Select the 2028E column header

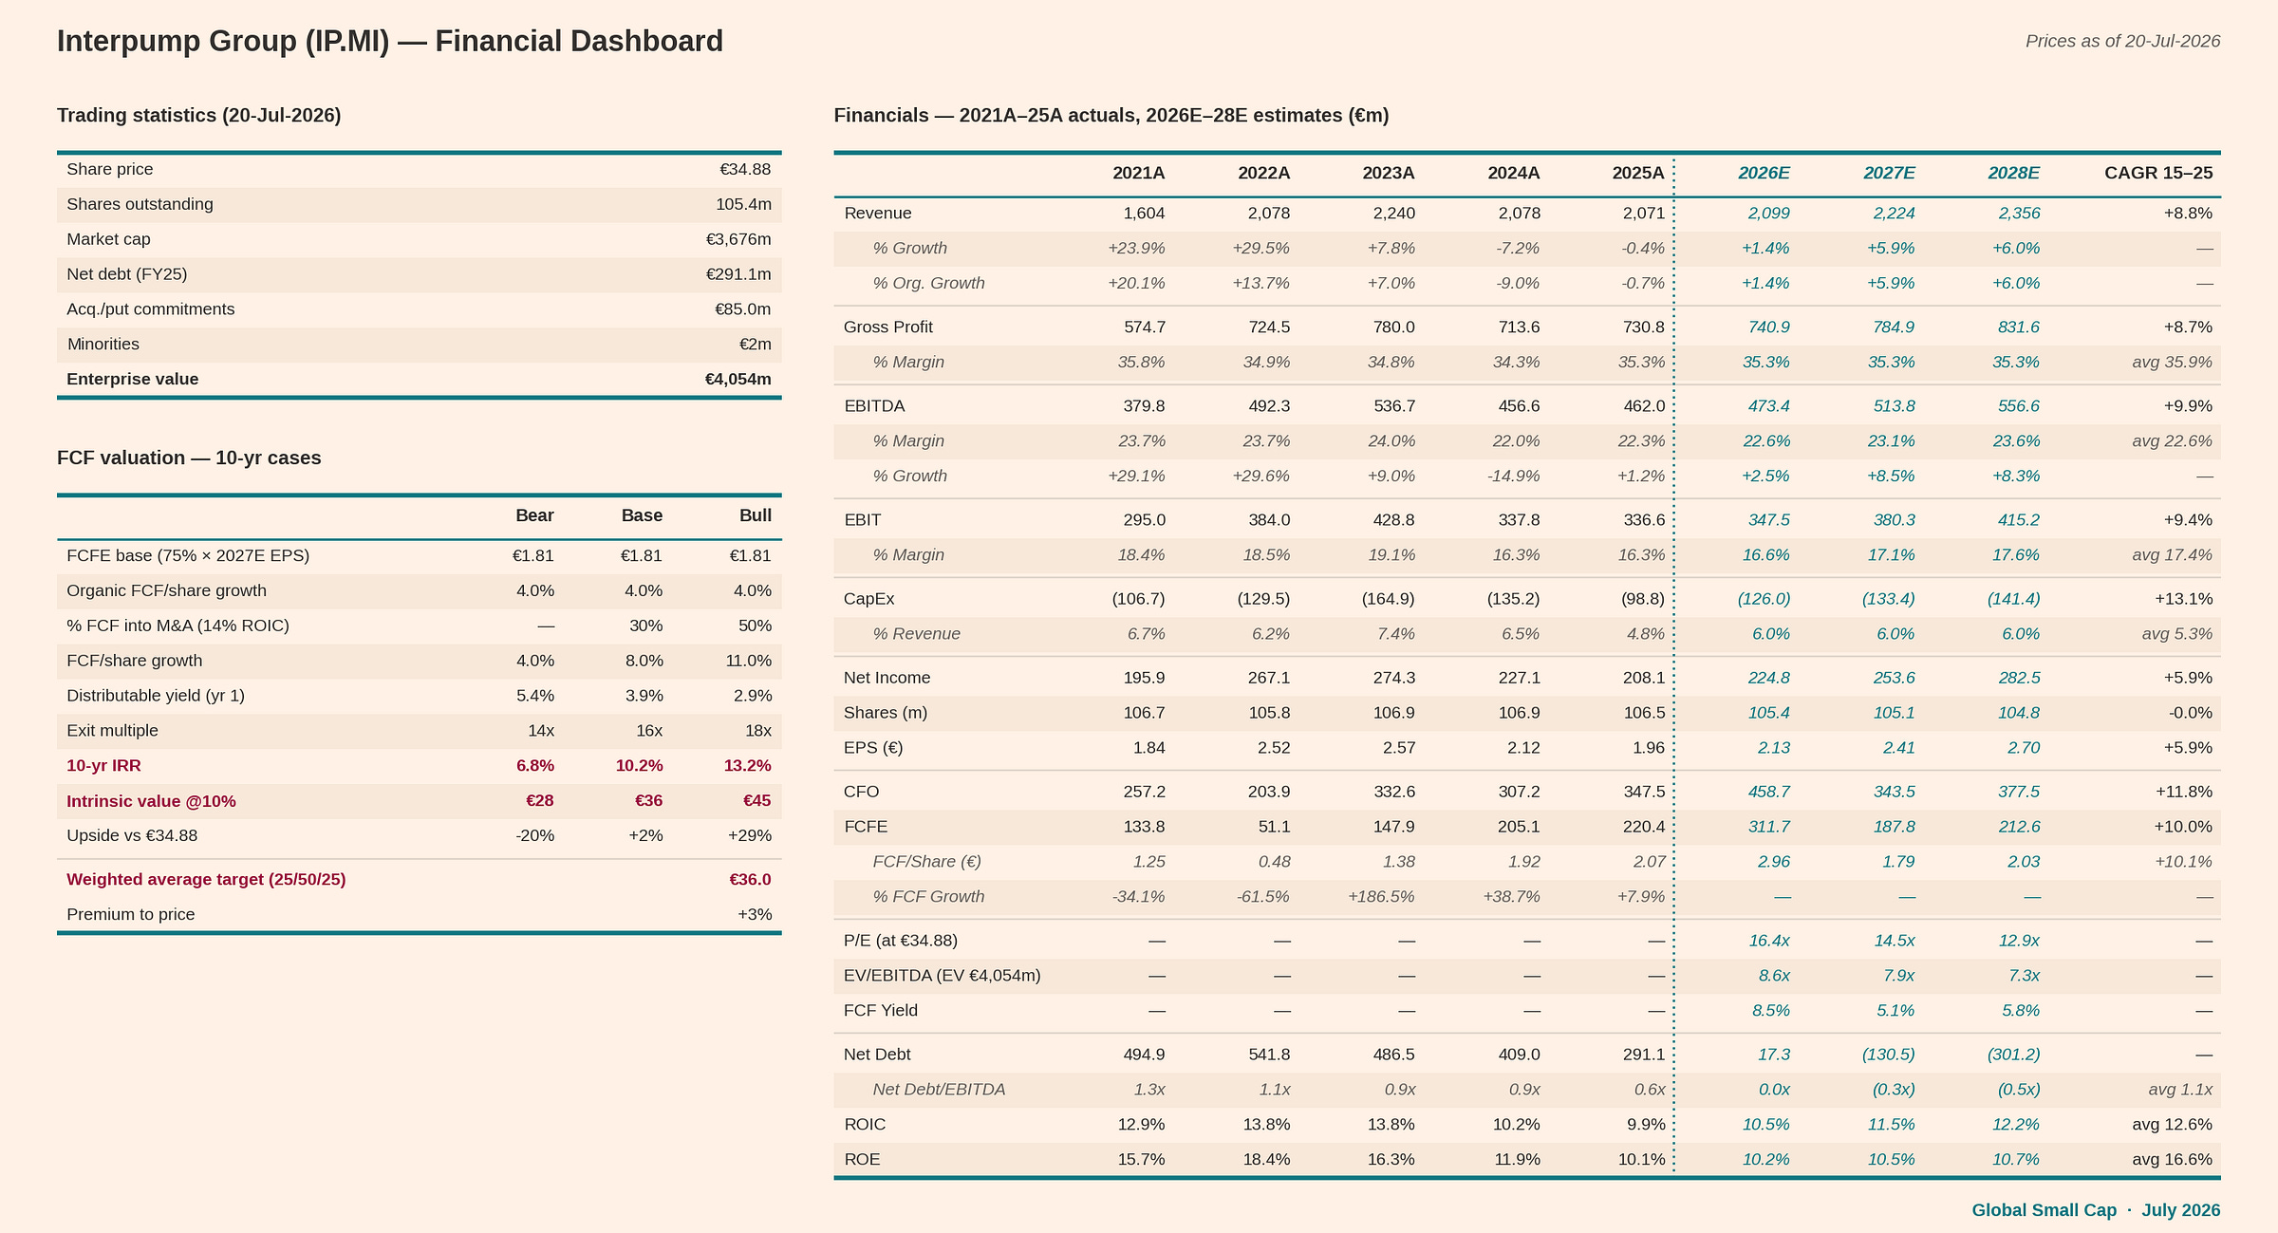pyautogui.click(x=2014, y=174)
